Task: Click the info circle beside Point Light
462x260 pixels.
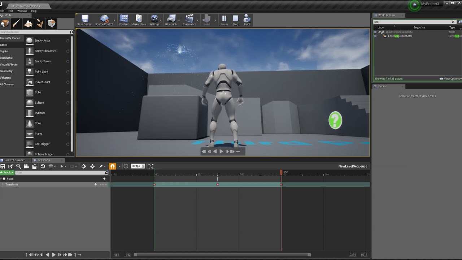Action: point(68,72)
